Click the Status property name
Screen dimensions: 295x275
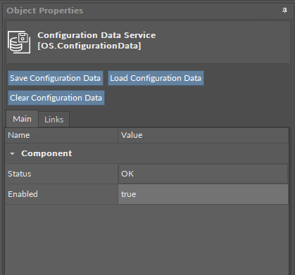tap(20, 174)
